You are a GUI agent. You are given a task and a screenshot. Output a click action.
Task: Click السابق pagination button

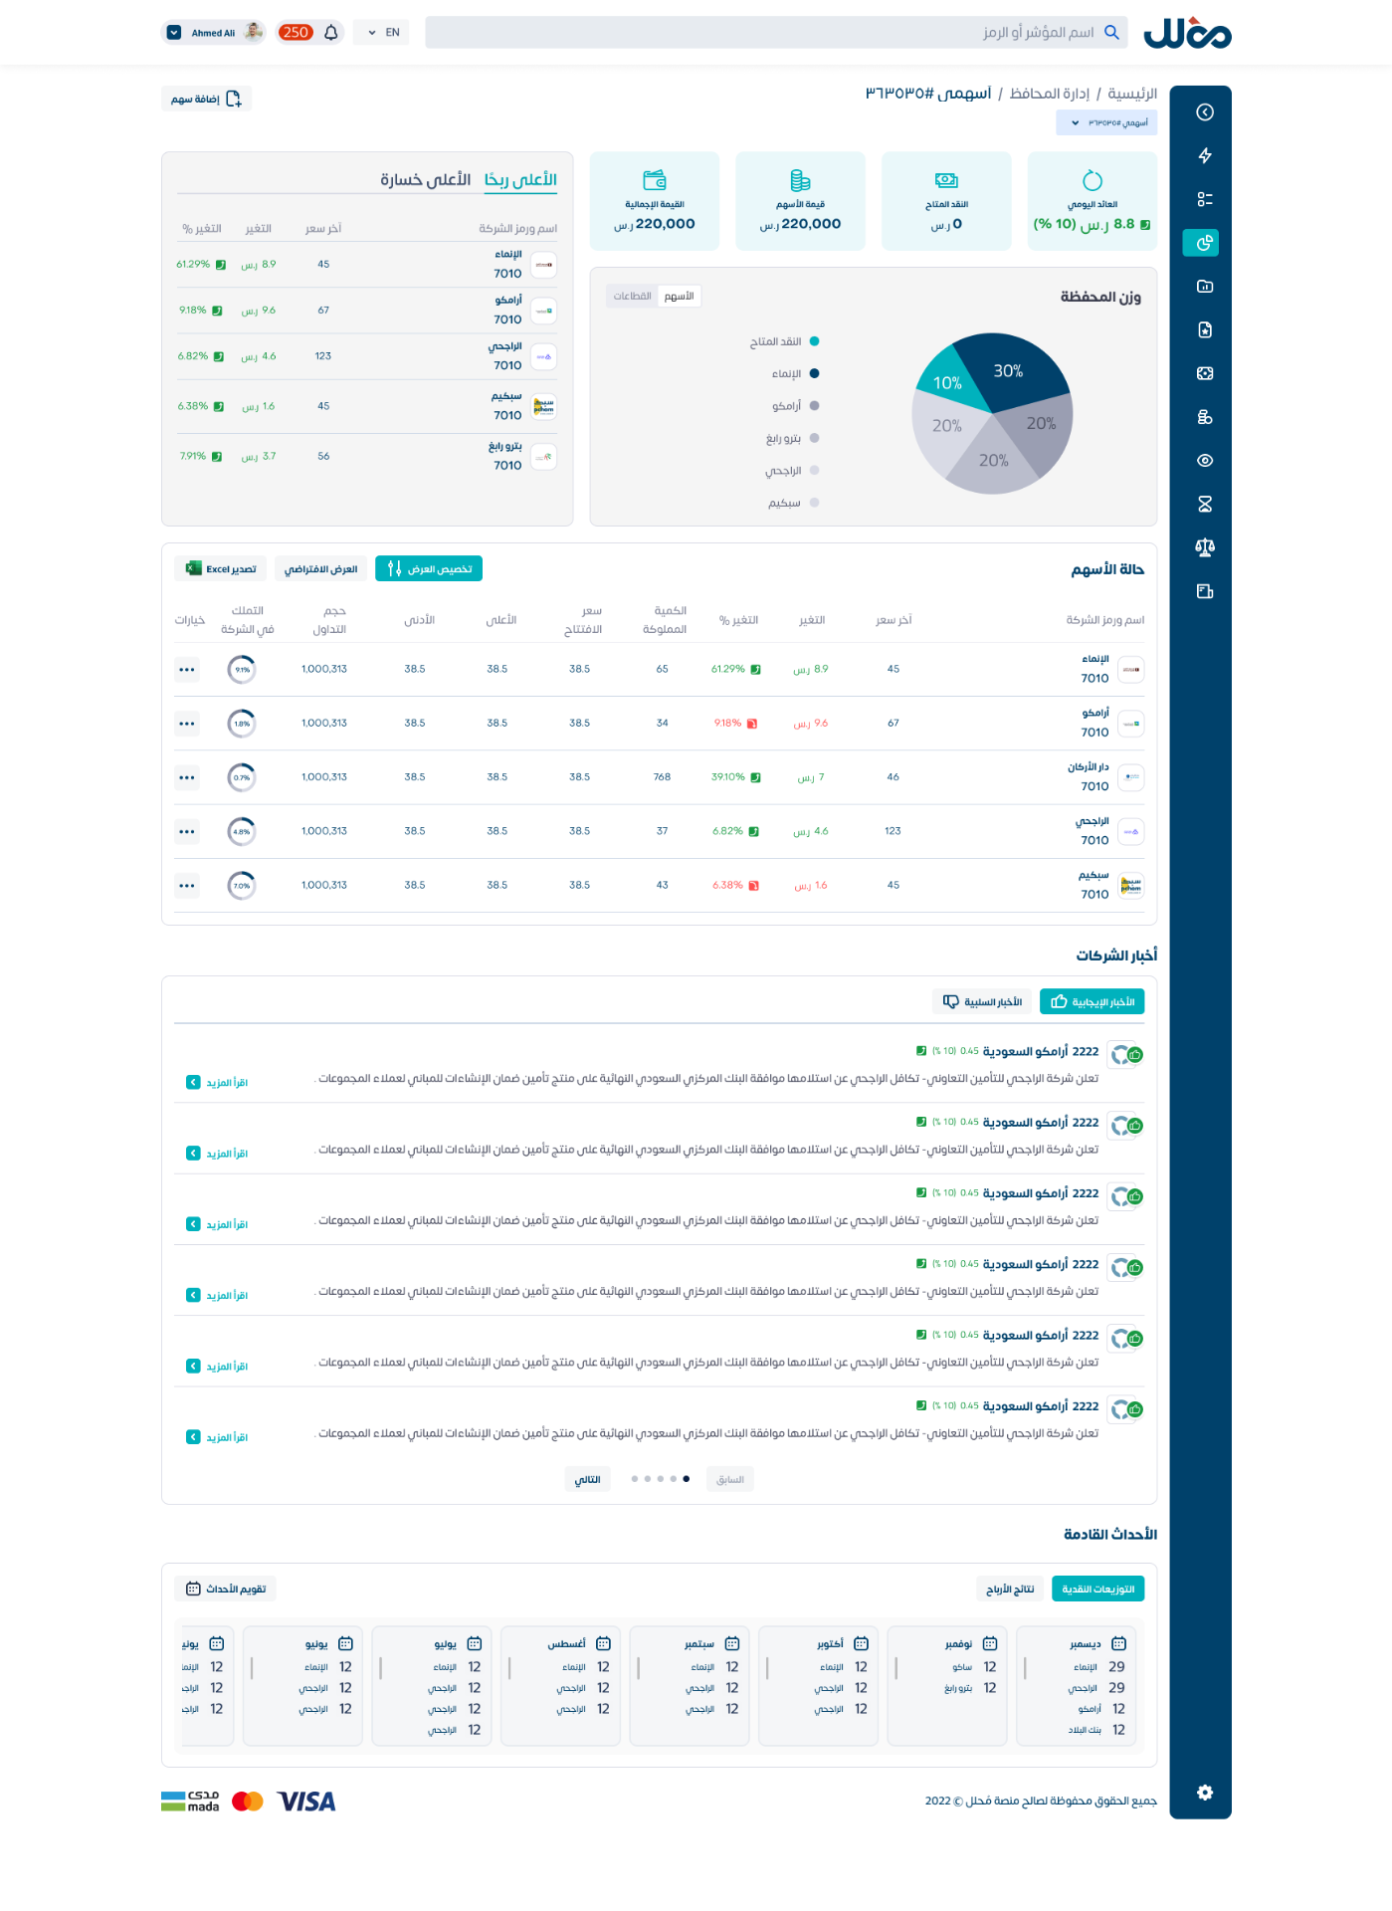click(730, 1480)
